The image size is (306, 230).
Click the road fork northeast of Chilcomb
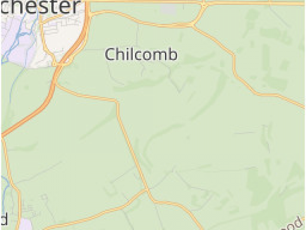[193, 25]
